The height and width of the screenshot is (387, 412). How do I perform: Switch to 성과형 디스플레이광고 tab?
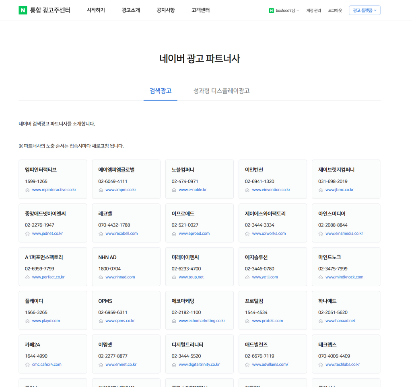[x=221, y=91]
